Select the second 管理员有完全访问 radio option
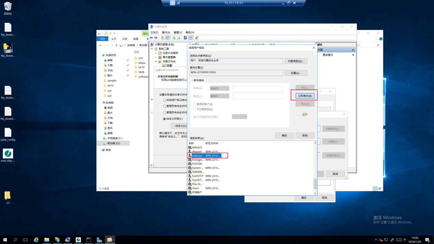 pyautogui.click(x=165, y=112)
